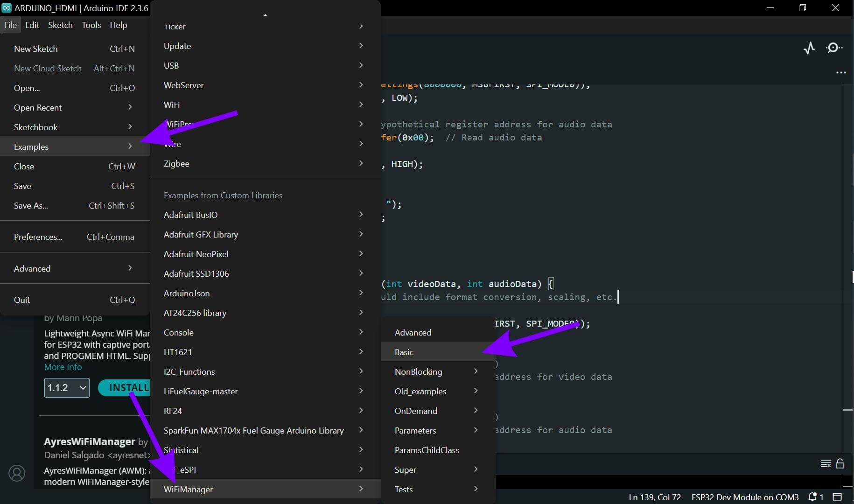Open the ParamsChildClass example

pyautogui.click(x=438, y=450)
